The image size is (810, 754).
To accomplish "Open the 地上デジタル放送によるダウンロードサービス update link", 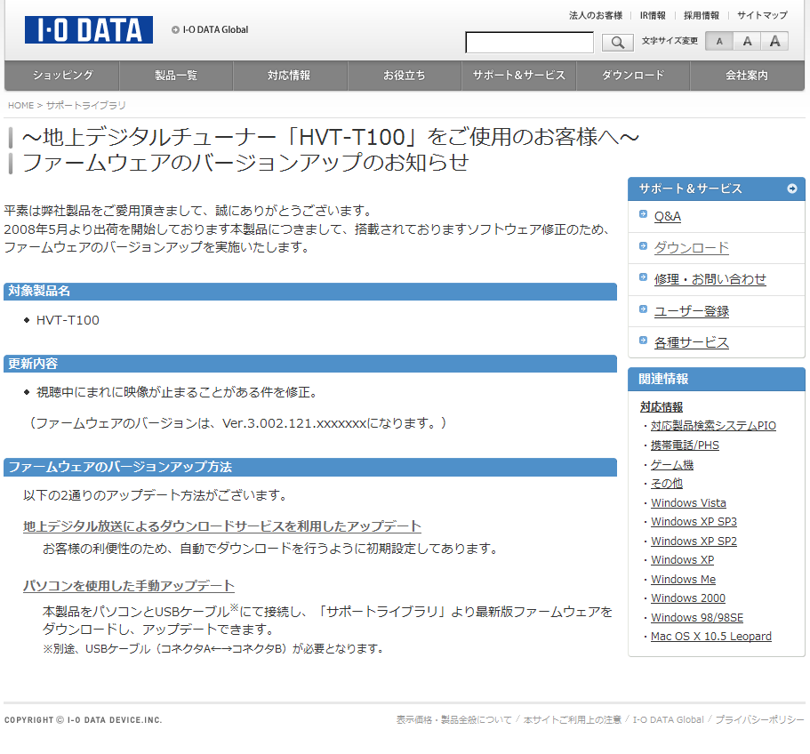I will click(222, 526).
